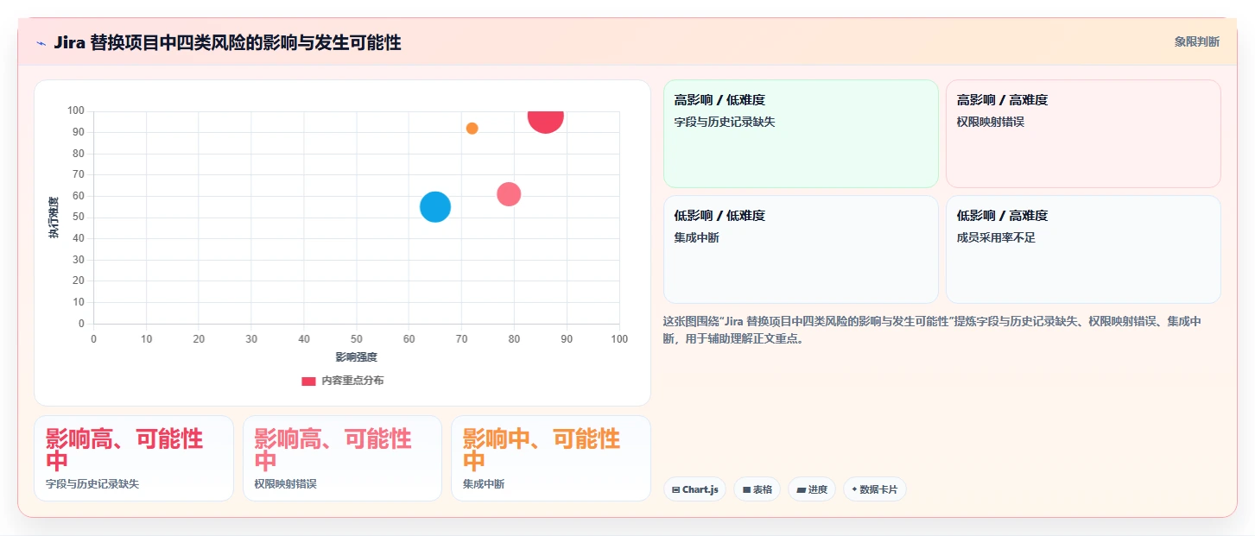This screenshot has width=1255, height=536.
Task: Toggle the 内容重点分布 legend color box
Action: [x=308, y=381]
